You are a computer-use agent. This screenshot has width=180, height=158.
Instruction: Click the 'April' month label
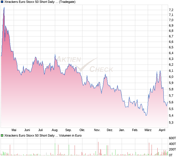(162, 130)
